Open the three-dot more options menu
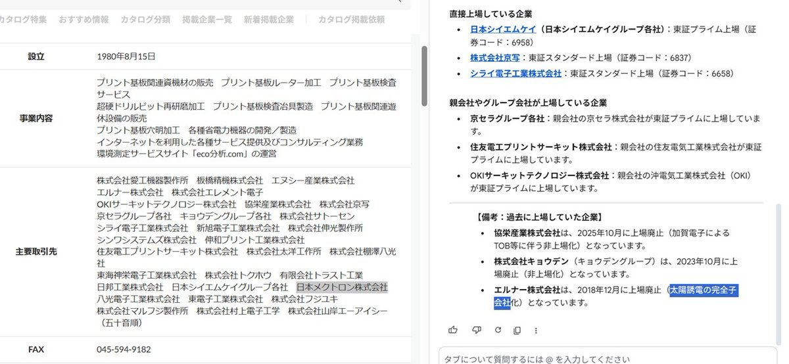 (537, 329)
